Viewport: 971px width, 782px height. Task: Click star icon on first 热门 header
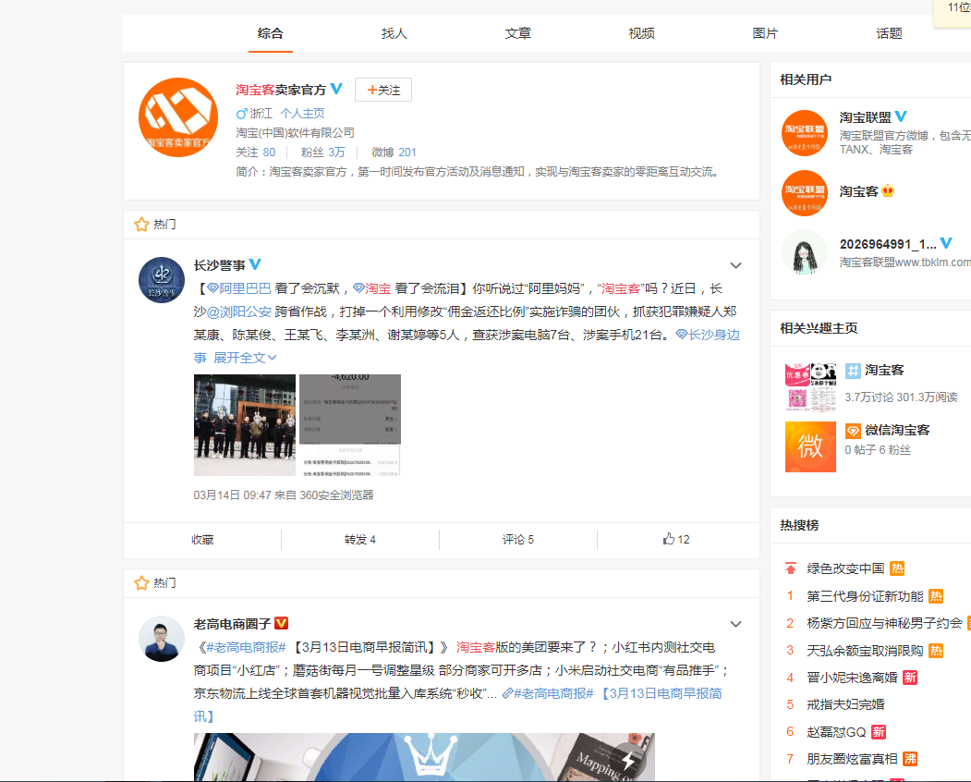pos(141,225)
